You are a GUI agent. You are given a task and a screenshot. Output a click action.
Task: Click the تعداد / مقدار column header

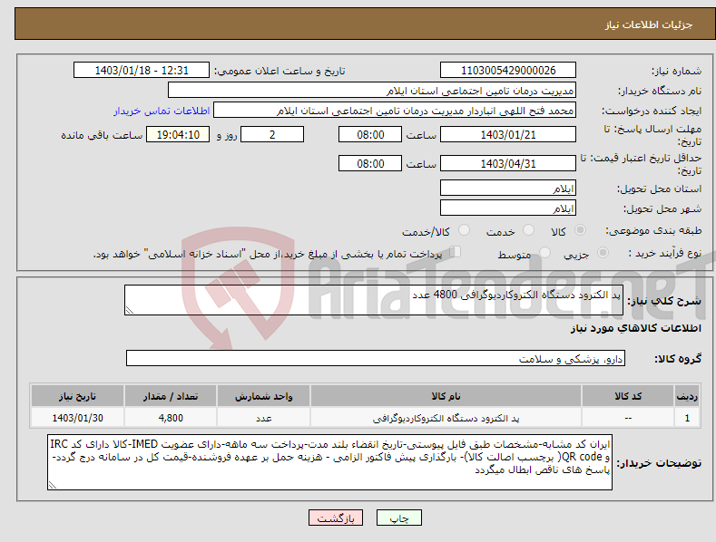coord(171,396)
